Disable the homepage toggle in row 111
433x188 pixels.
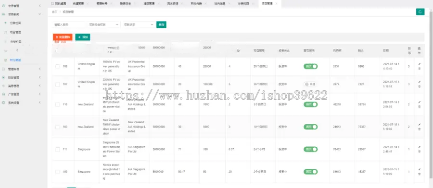(x=311, y=149)
